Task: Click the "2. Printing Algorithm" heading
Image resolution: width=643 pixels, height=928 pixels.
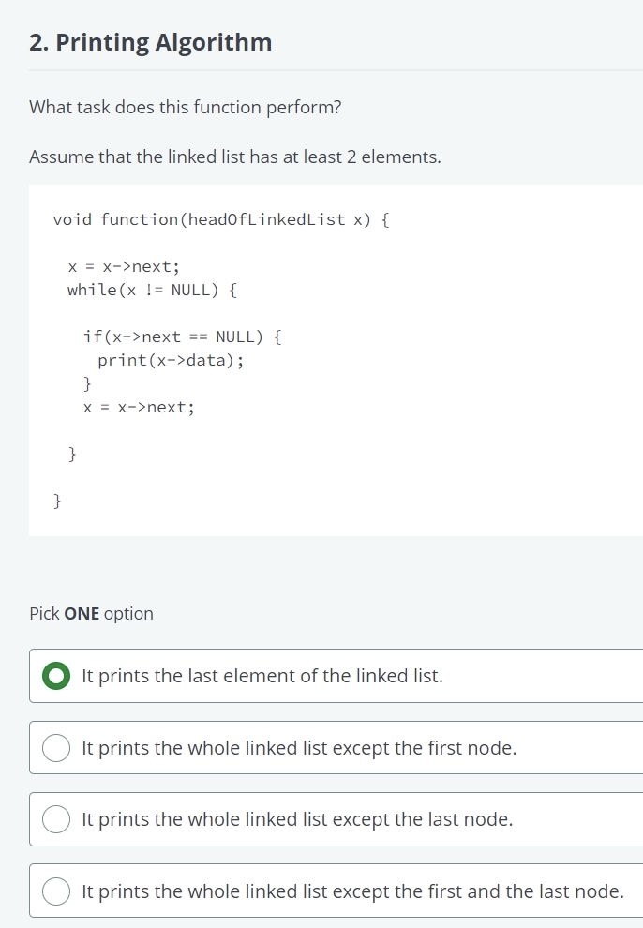Action: (x=151, y=42)
